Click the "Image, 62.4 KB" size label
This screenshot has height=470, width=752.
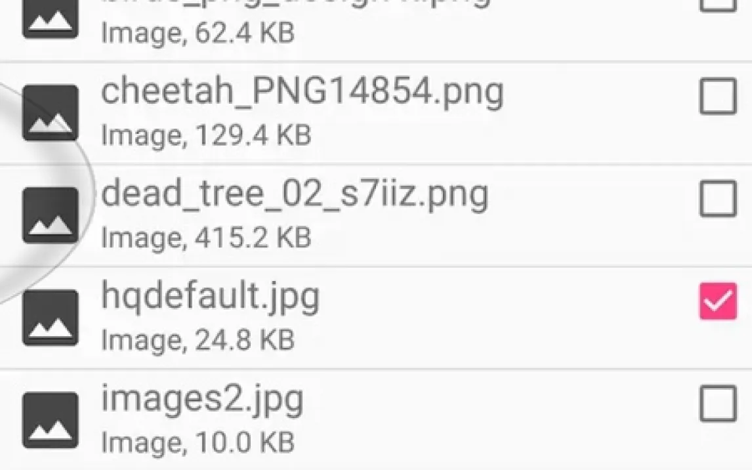[198, 33]
